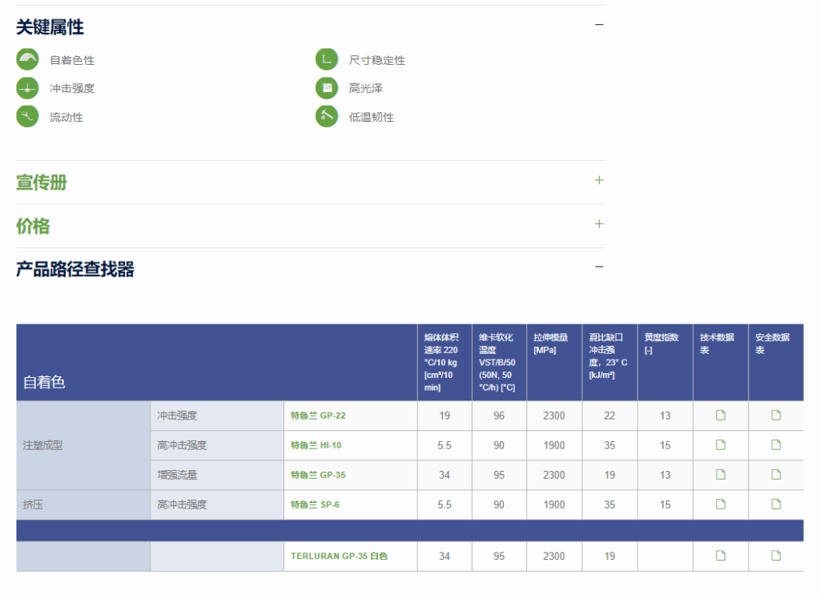
Task: Click the 自着色性 self-coloring icon
Action: [27, 59]
